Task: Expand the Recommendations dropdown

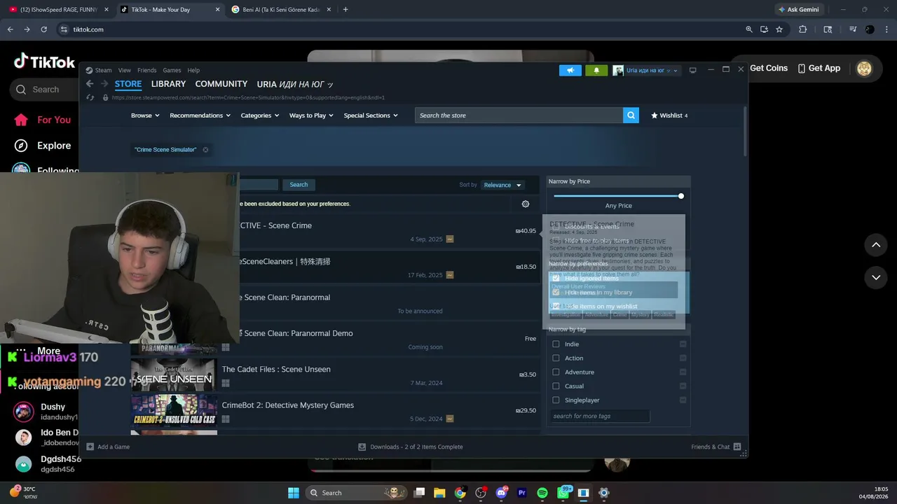Action: [x=200, y=115]
